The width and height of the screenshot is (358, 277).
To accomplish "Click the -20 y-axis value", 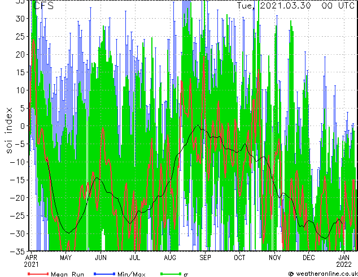I will click(18, 198).
